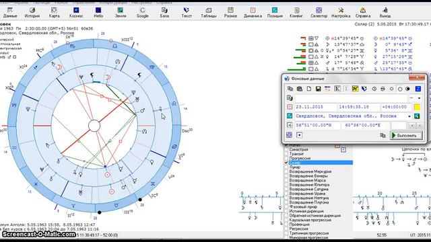Click the Выполнить button

(406, 135)
